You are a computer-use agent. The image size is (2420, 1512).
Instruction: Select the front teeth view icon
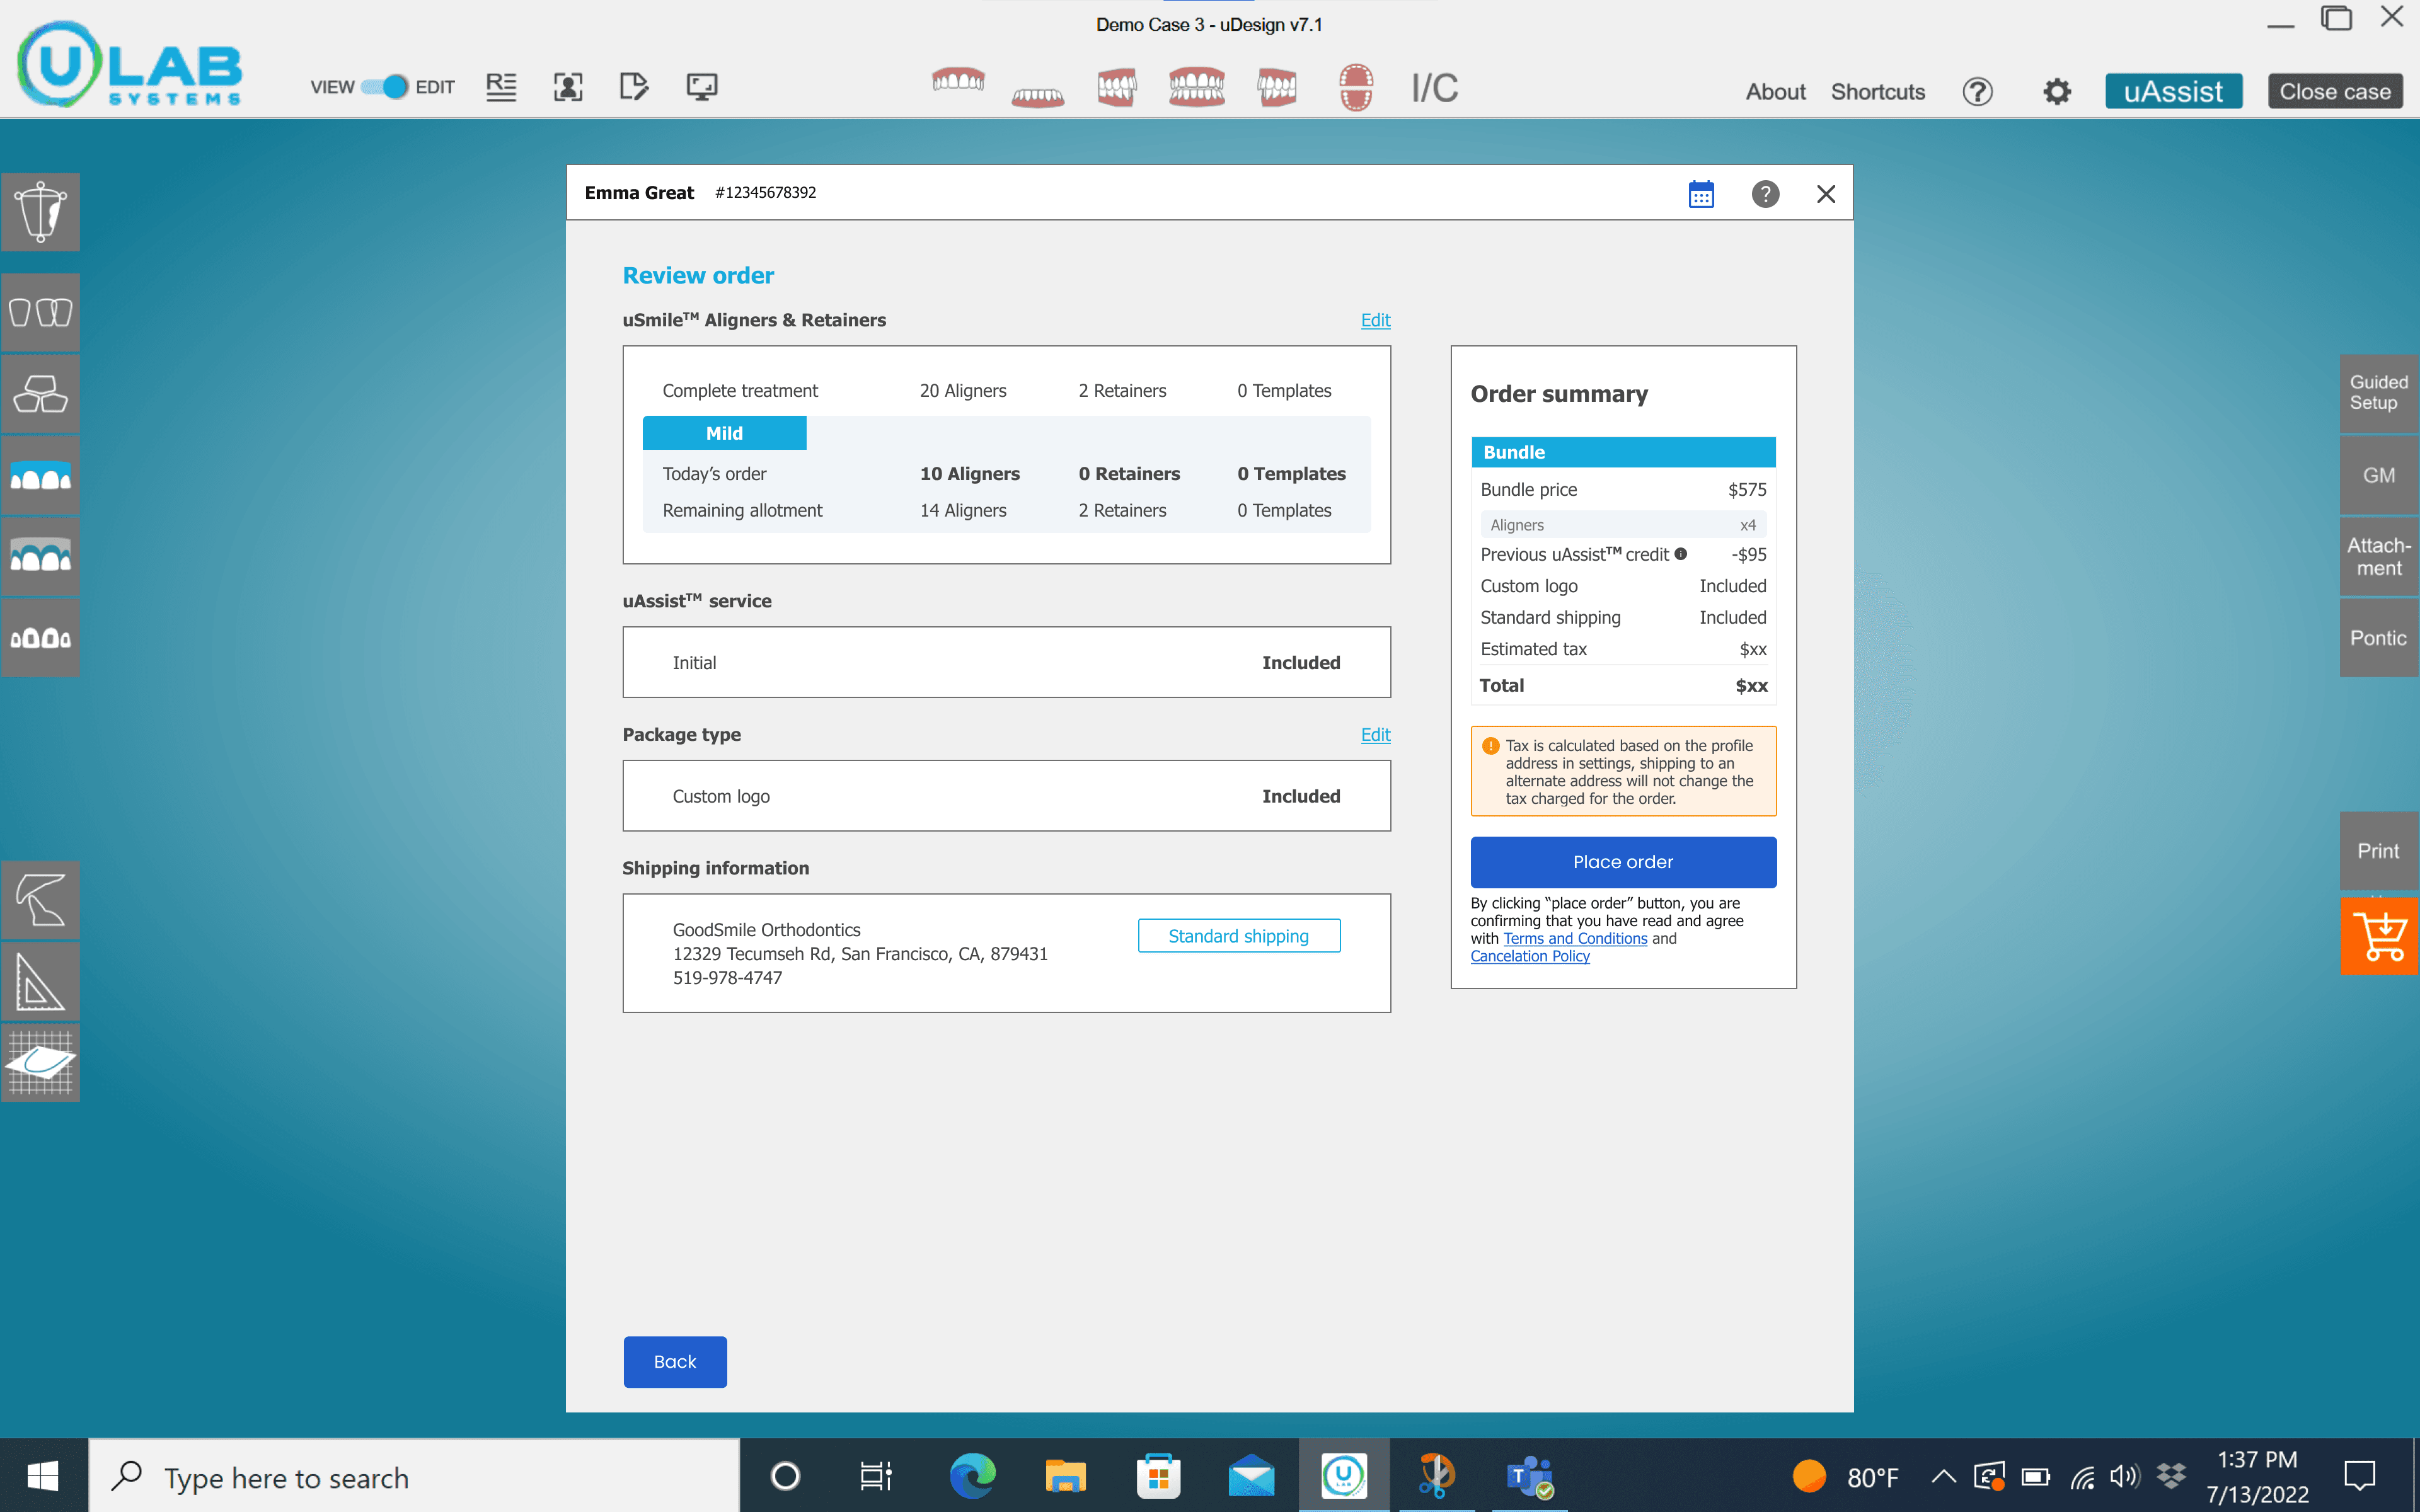1197,88
